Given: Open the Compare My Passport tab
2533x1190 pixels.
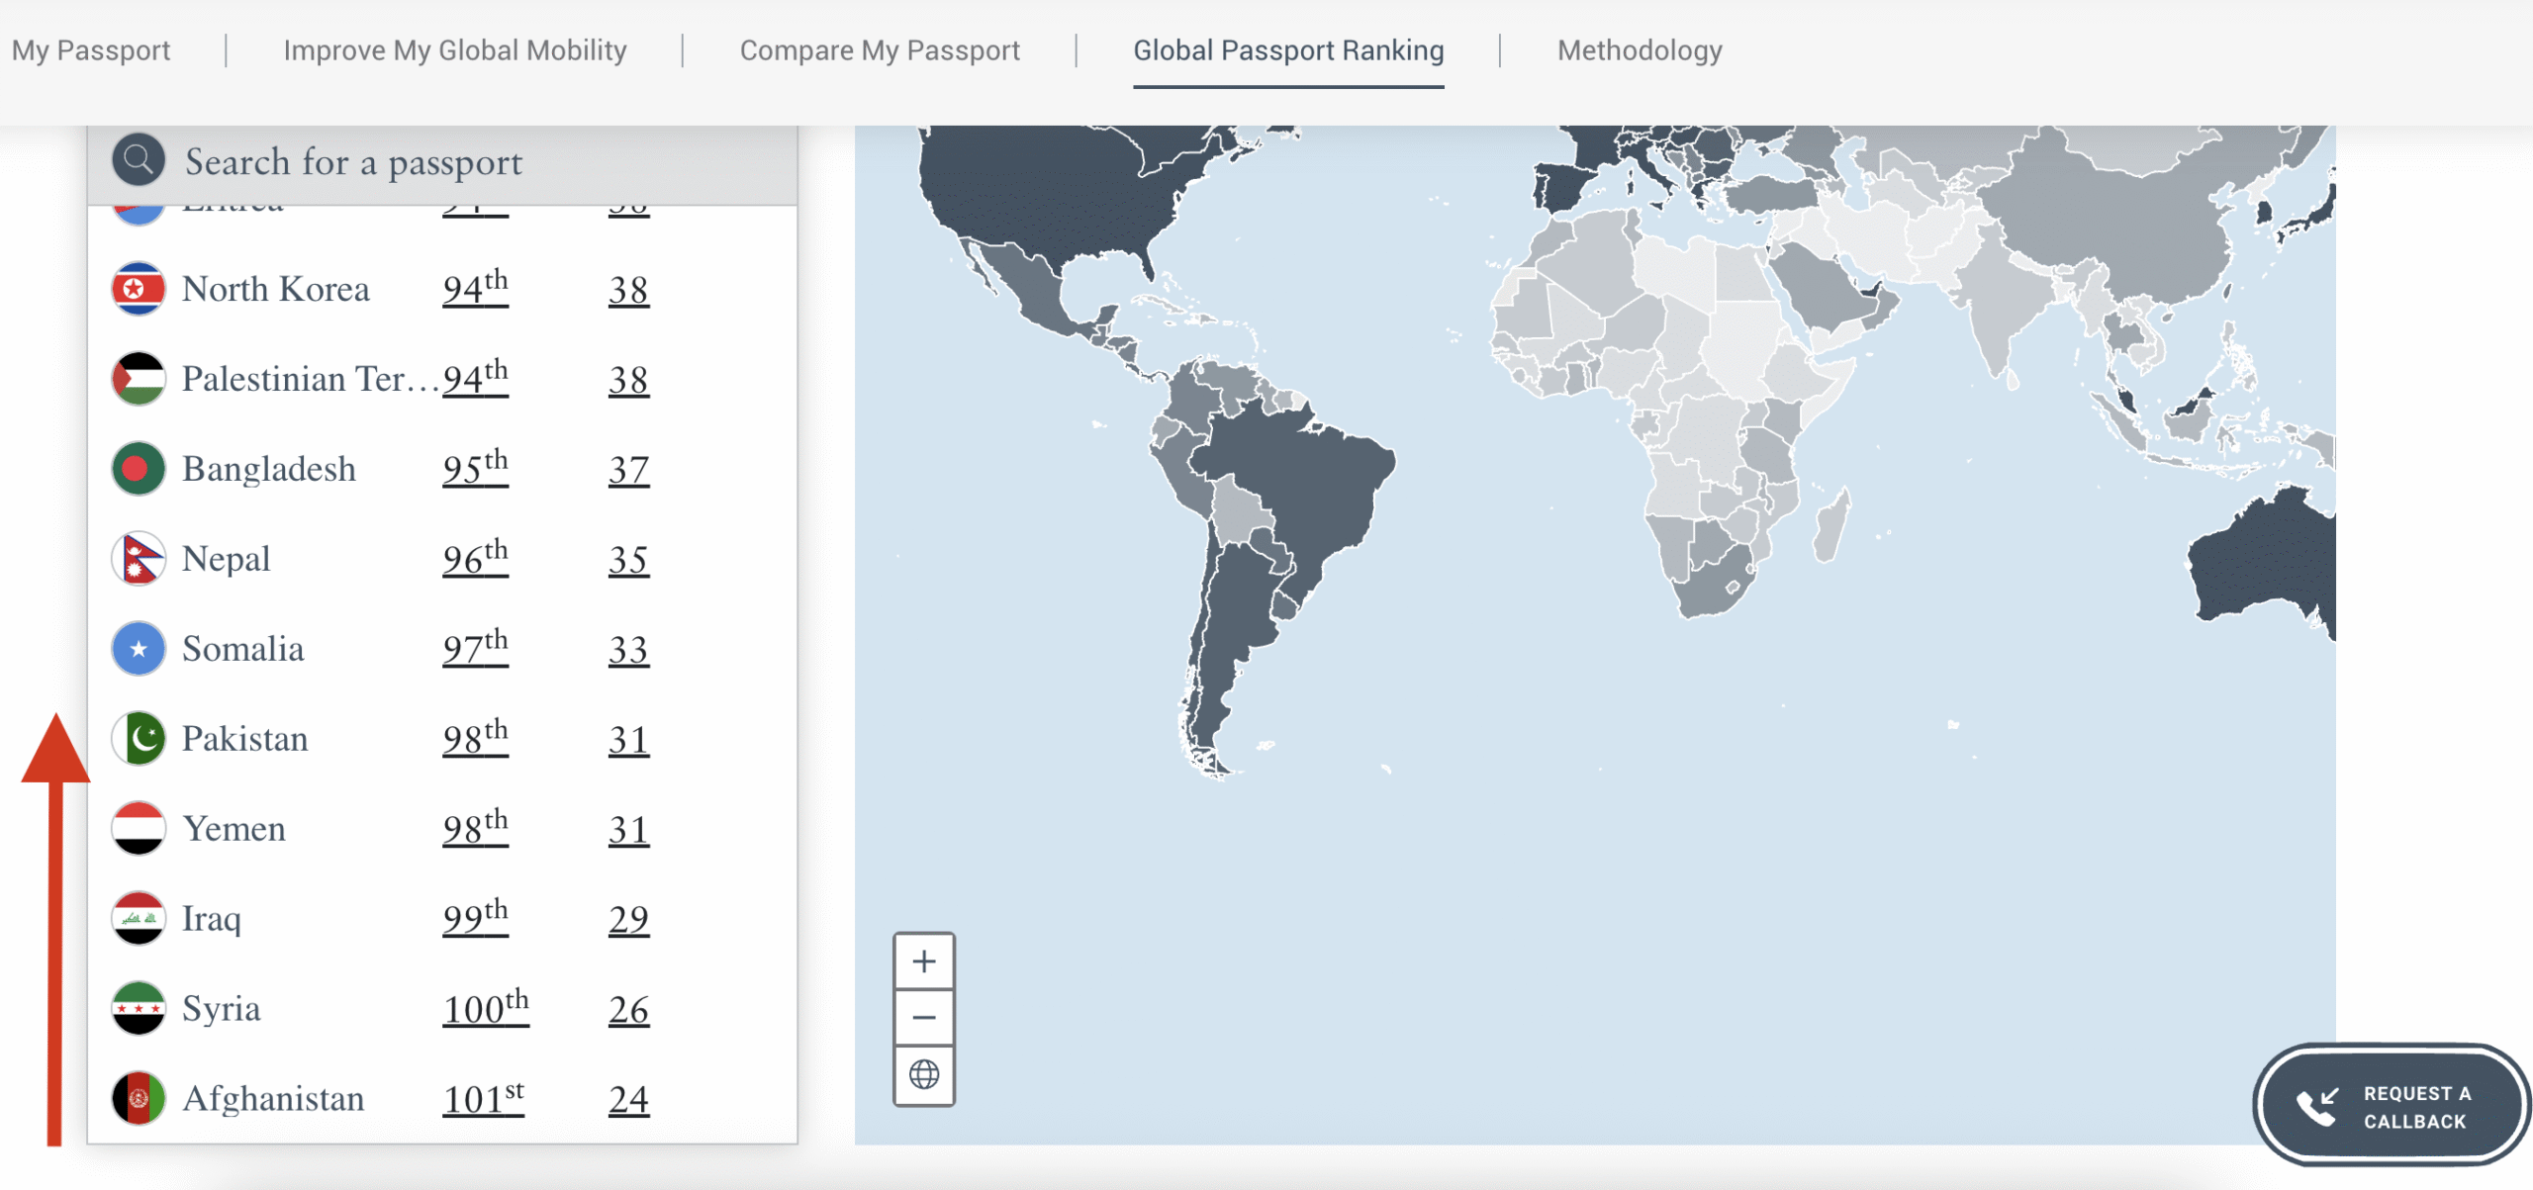Looking at the screenshot, I should [880, 50].
